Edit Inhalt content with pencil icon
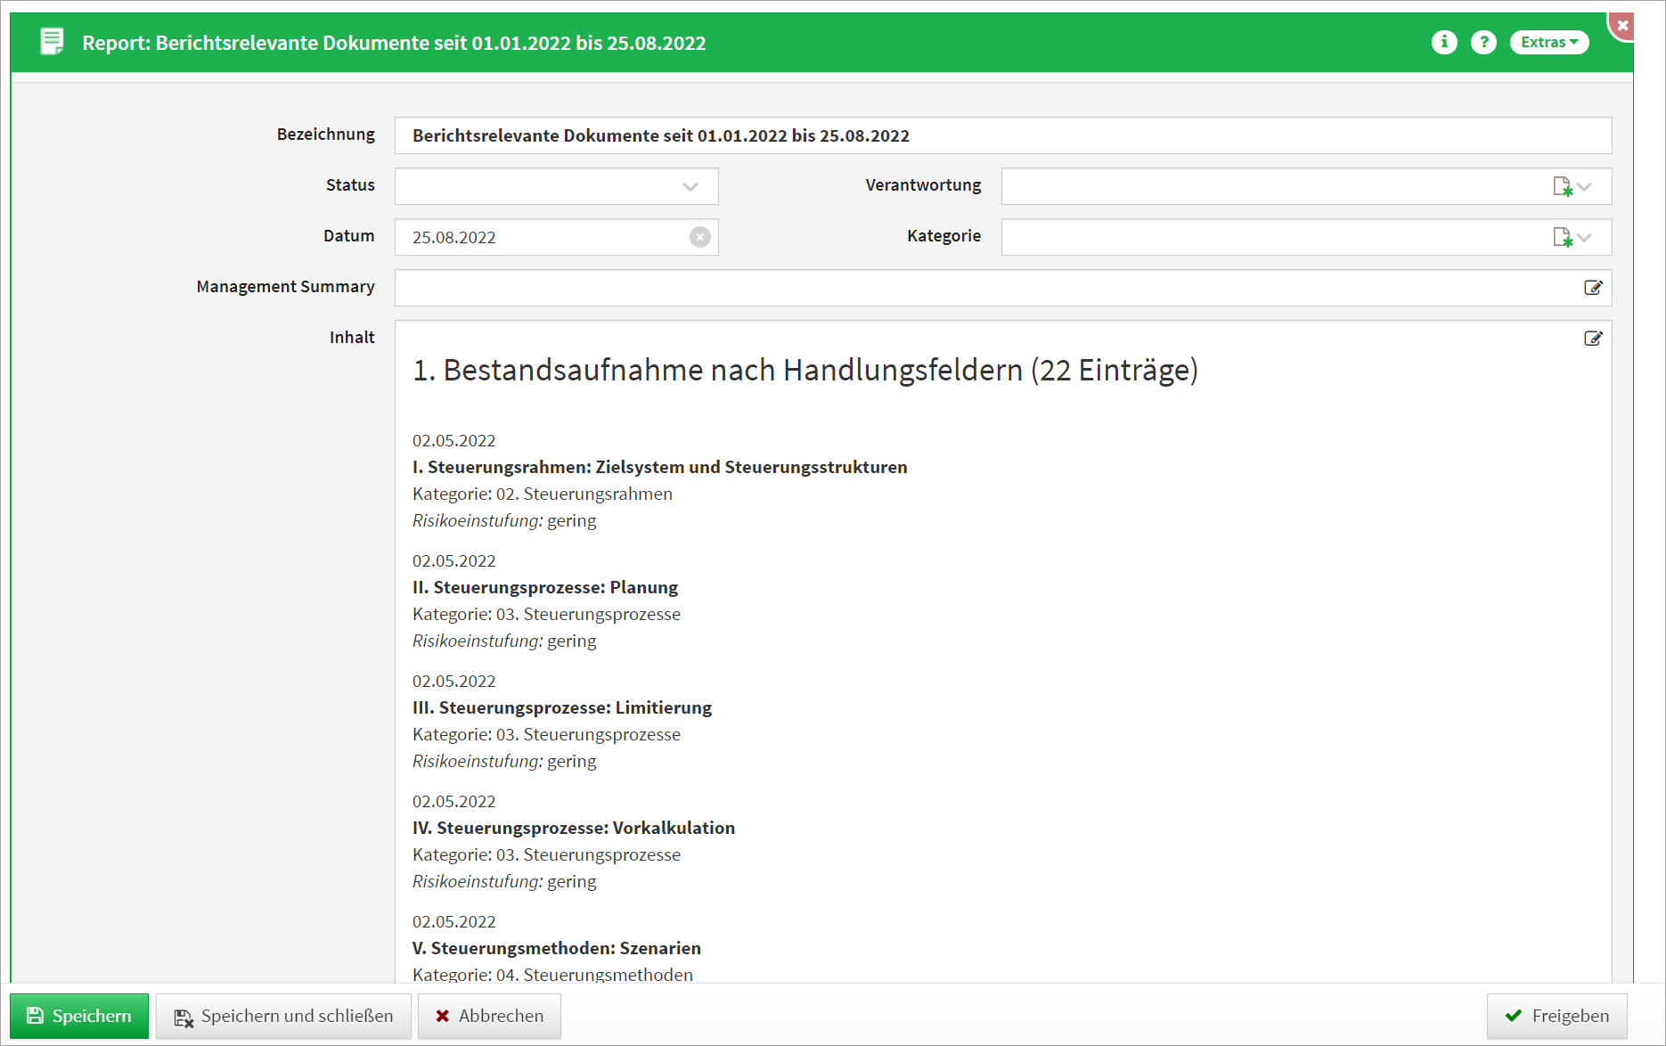The height and width of the screenshot is (1046, 1666). coord(1593,339)
